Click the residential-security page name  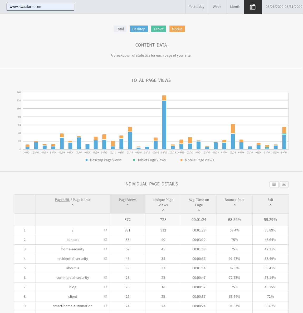[x=73, y=259]
